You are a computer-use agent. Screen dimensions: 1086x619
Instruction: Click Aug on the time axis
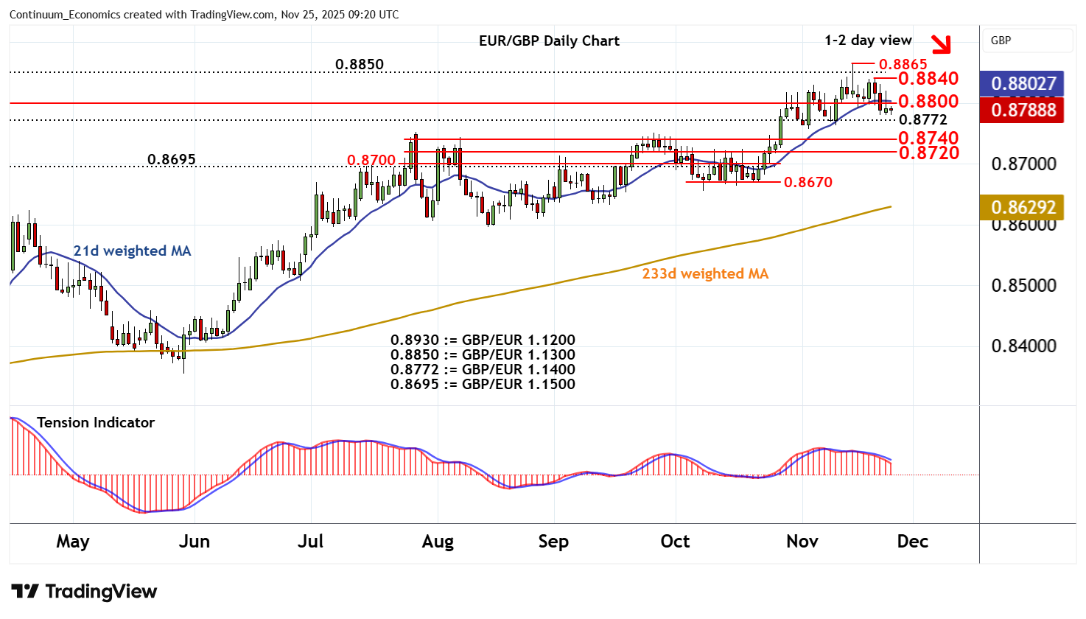click(x=438, y=542)
